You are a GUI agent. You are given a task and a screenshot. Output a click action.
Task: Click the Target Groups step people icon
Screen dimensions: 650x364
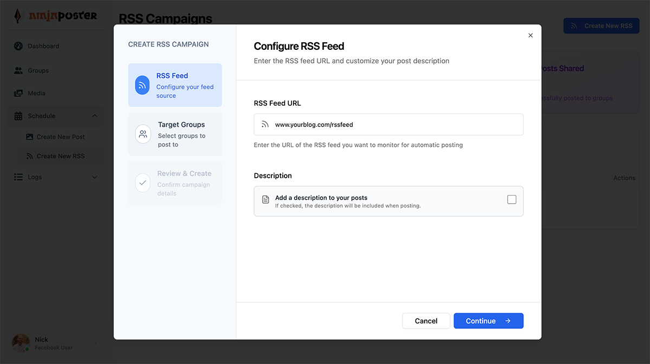143,134
